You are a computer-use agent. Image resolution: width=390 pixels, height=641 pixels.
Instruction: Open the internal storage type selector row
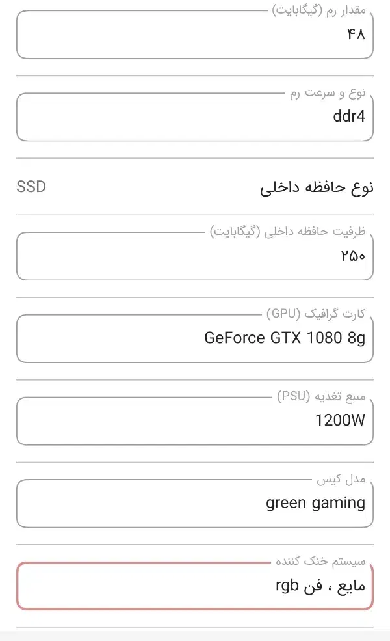[x=195, y=188]
